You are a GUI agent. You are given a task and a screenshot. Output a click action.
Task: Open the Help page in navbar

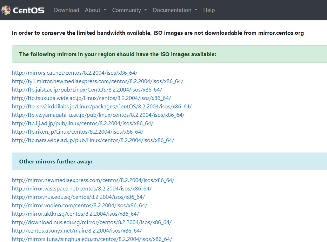pos(209,10)
